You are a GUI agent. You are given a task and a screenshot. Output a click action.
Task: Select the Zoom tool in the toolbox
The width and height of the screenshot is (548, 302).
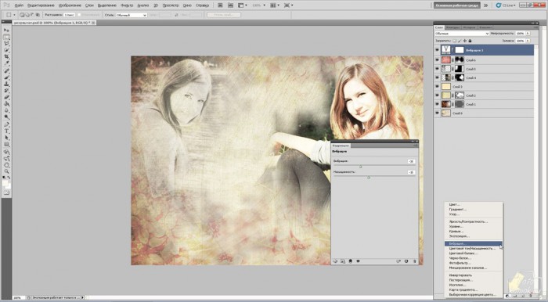coord(6,171)
